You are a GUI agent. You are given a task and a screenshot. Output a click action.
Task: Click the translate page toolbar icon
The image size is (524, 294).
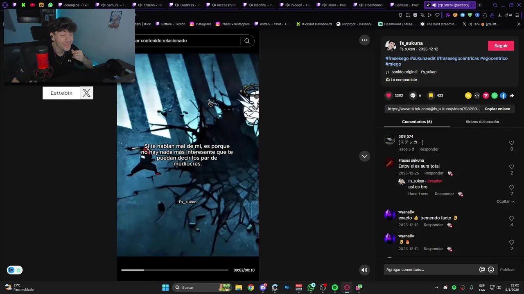pos(422,15)
